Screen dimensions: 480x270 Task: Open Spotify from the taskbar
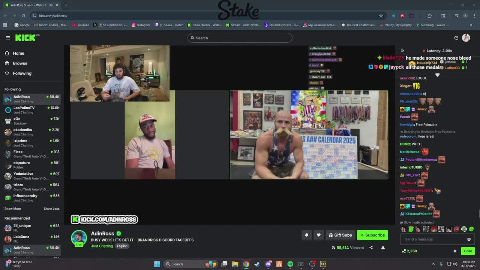[x=290, y=264]
